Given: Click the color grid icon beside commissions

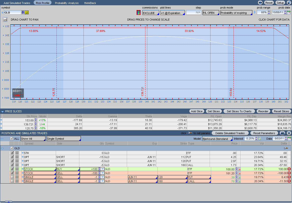Looking at the screenshot, I should coord(138,13).
